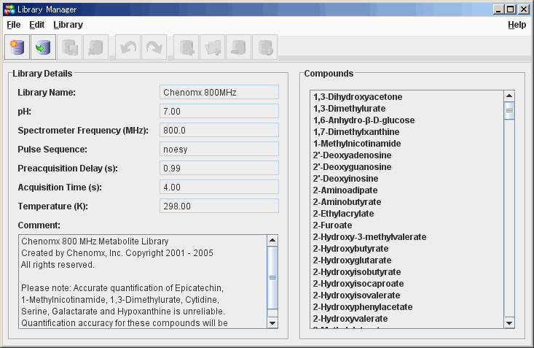Screen dimensions: 534x348
Task: Select 2-Aminoadipate compound
Action: pos(407,190)
